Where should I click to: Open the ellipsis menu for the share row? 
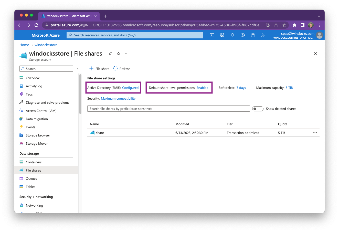point(315,132)
